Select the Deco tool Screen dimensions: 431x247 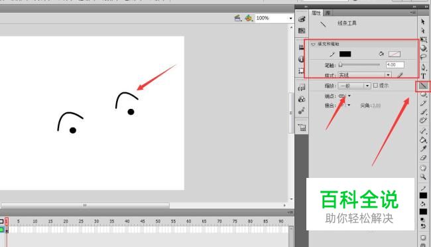(x=423, y=120)
